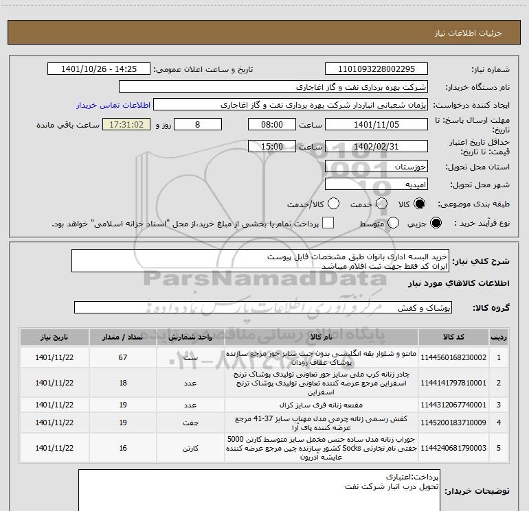Click the نام کالا column header

322,337
